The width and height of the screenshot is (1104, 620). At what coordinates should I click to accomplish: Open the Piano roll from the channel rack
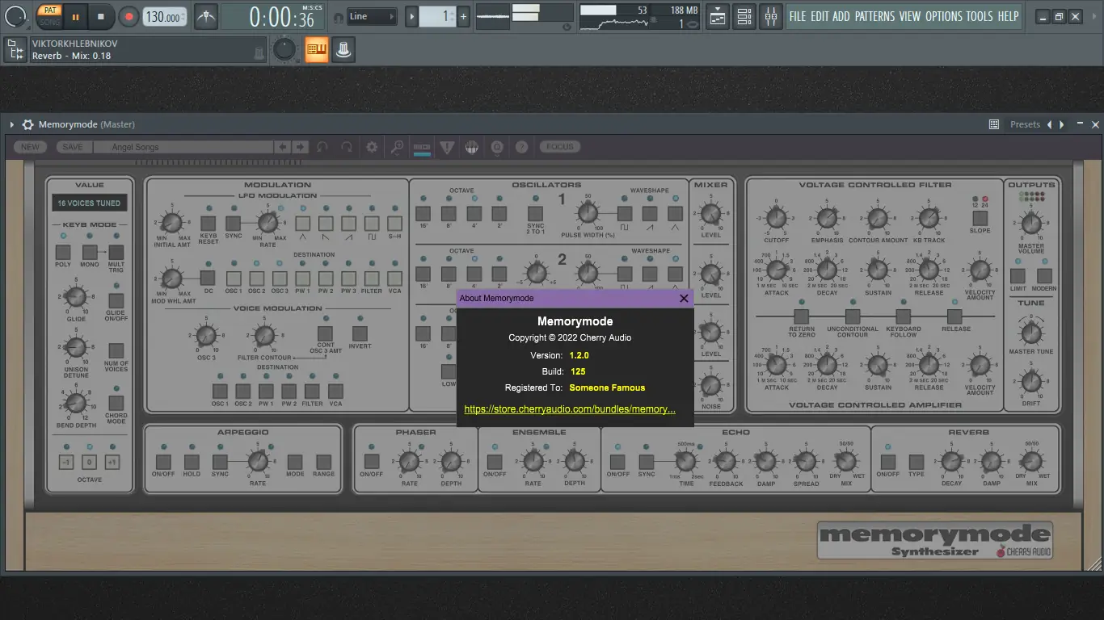316,49
